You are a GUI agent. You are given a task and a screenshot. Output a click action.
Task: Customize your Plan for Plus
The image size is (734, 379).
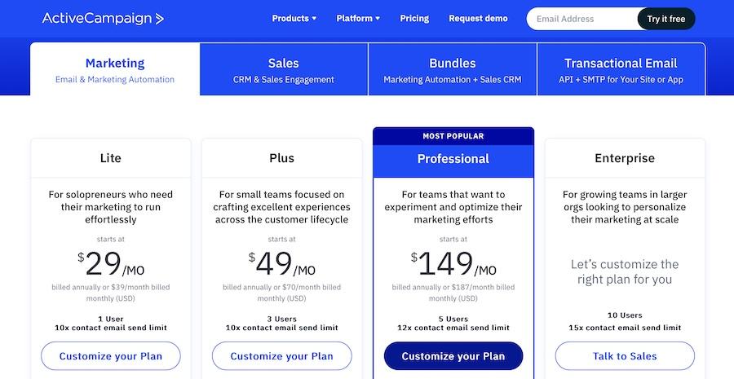click(282, 356)
